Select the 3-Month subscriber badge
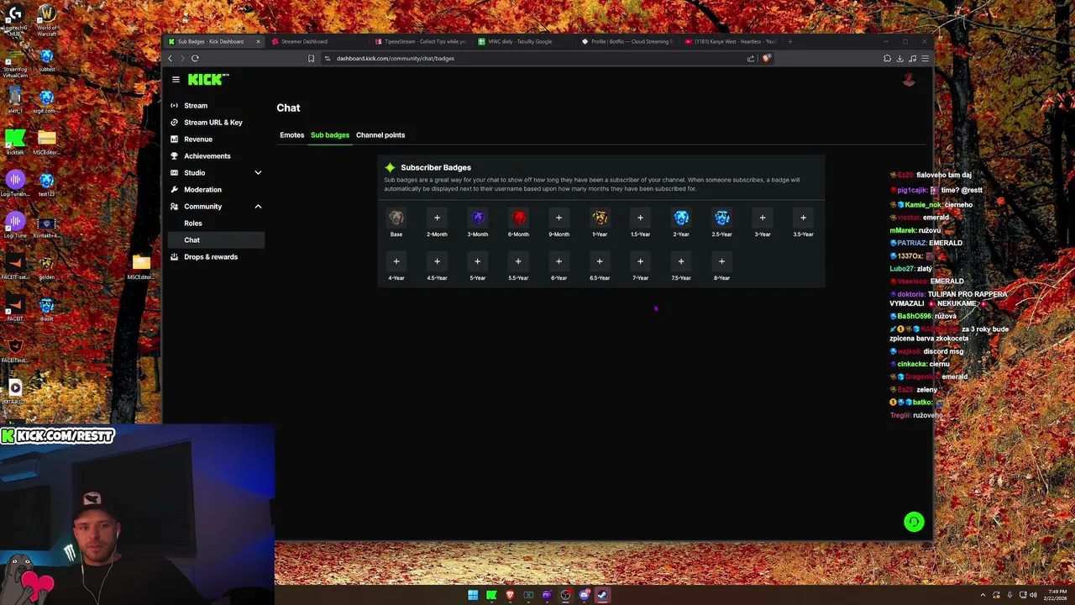 [478, 218]
